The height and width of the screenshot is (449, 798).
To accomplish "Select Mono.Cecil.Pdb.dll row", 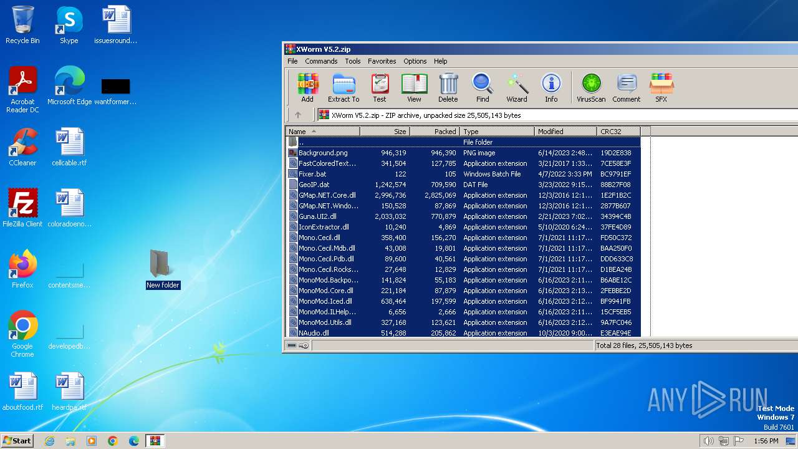I will [x=463, y=259].
